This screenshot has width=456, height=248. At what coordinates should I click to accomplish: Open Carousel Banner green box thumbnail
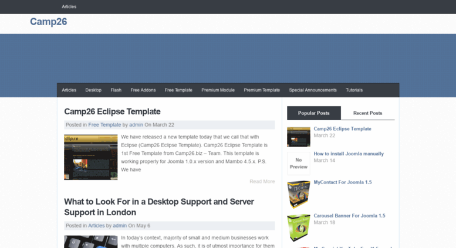[299, 227]
